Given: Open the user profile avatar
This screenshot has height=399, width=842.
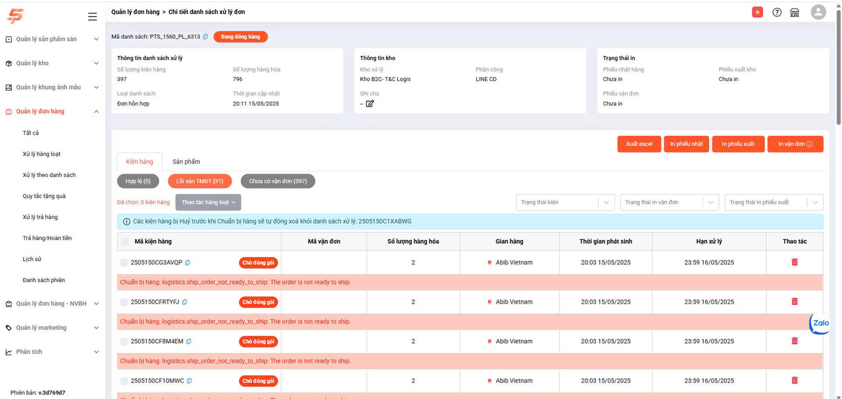Looking at the screenshot, I should [818, 12].
